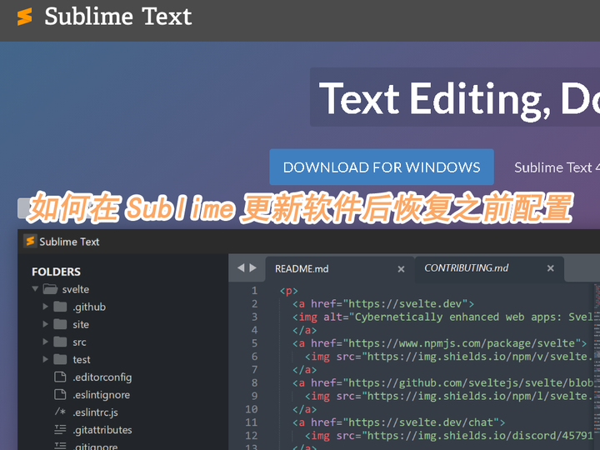Image resolution: width=600 pixels, height=450 pixels.
Task: Select the README.md tab
Action: pos(302,268)
